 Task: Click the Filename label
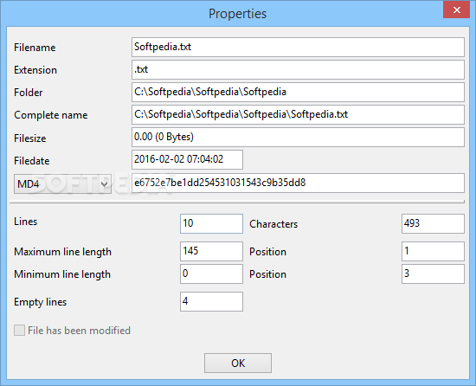point(35,48)
